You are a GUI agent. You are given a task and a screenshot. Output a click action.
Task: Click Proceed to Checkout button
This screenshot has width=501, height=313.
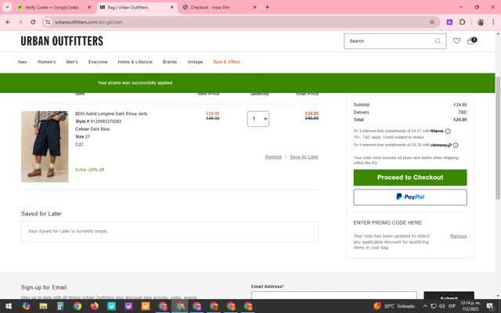pos(410,178)
